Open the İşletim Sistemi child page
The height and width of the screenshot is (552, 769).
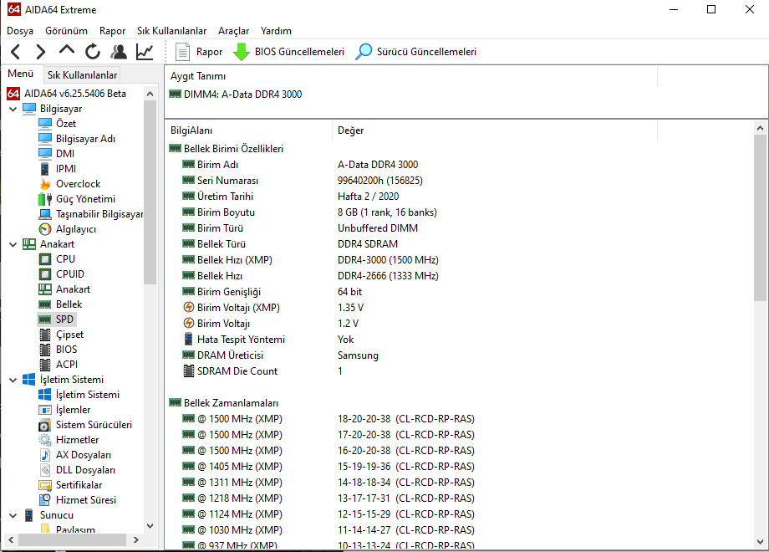coord(79,395)
